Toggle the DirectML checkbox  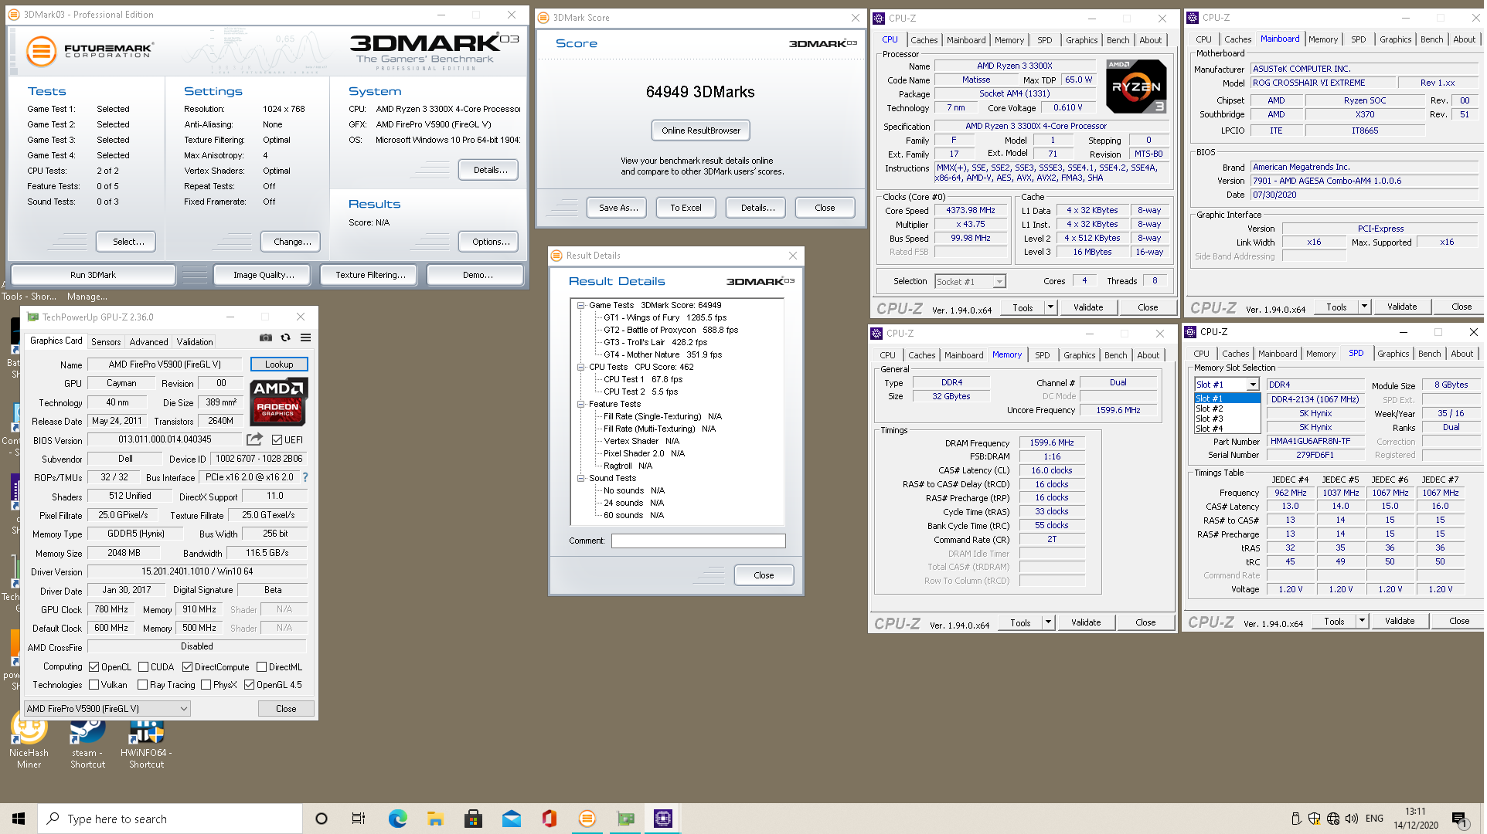[261, 667]
